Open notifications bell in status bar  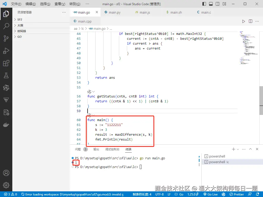[x=257, y=194]
